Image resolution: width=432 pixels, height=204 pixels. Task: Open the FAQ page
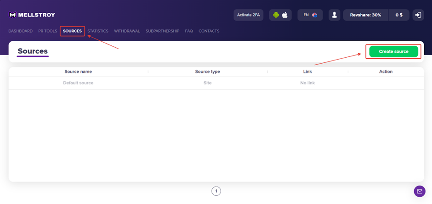(189, 31)
